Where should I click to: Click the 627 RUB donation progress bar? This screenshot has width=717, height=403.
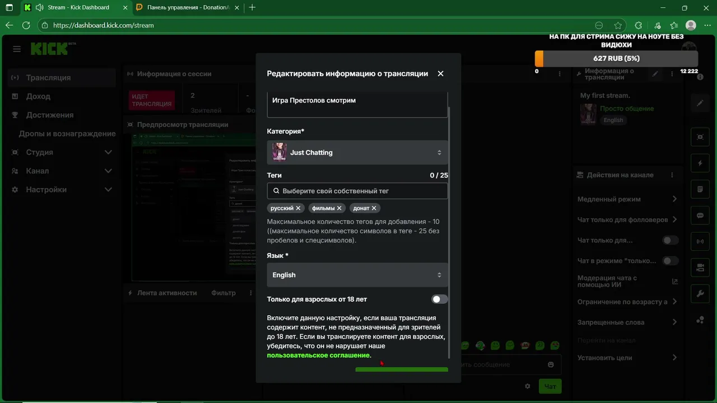pos(616,58)
